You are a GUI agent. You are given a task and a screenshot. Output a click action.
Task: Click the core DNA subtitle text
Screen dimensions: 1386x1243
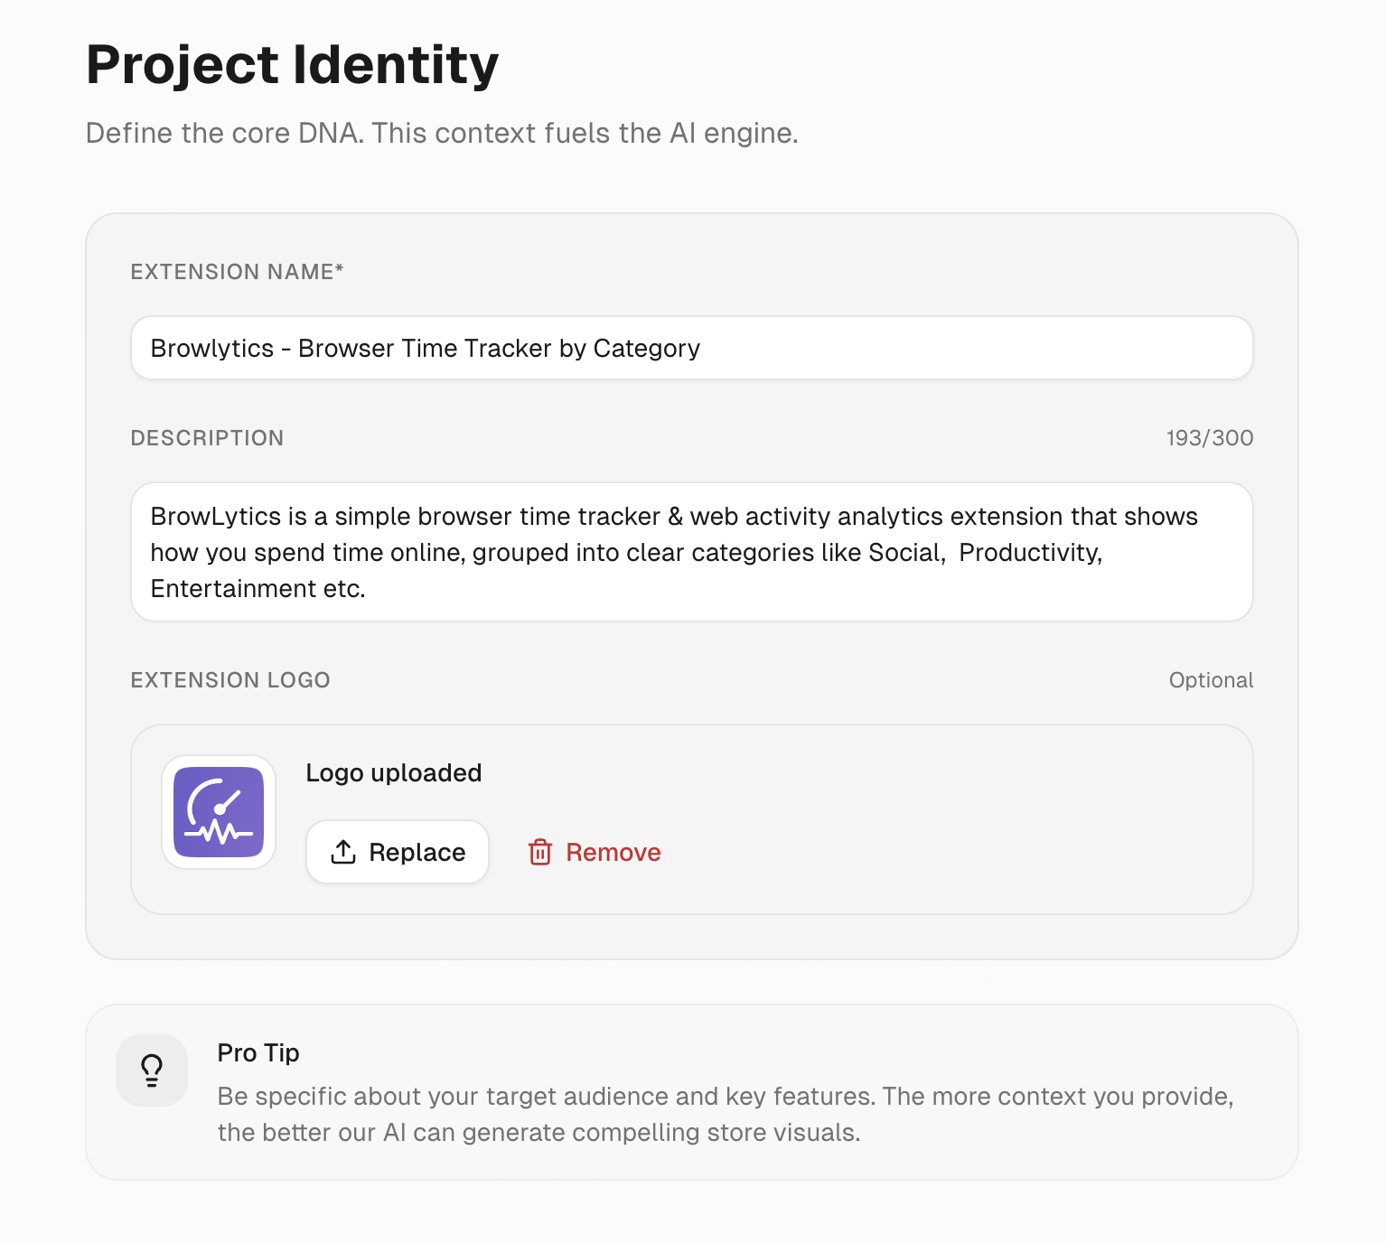pos(442,133)
